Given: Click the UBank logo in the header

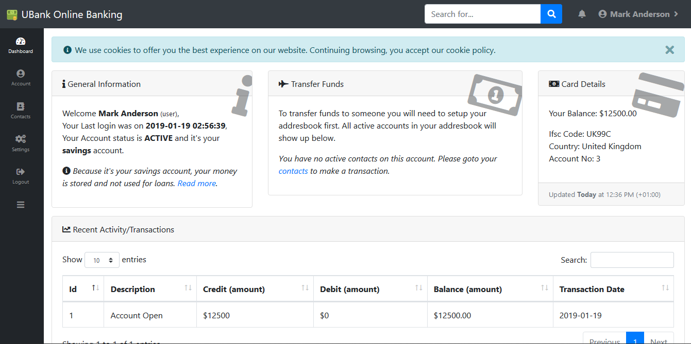Looking at the screenshot, I should point(64,14).
